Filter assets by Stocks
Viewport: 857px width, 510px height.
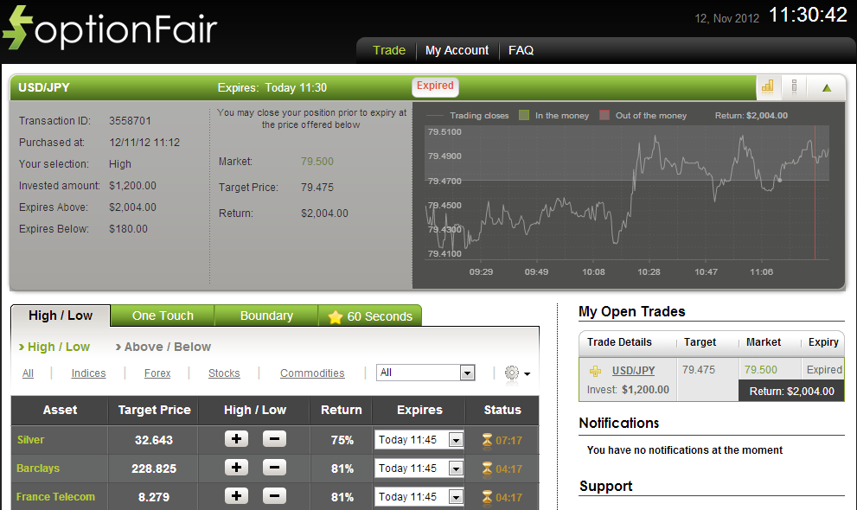click(x=224, y=373)
